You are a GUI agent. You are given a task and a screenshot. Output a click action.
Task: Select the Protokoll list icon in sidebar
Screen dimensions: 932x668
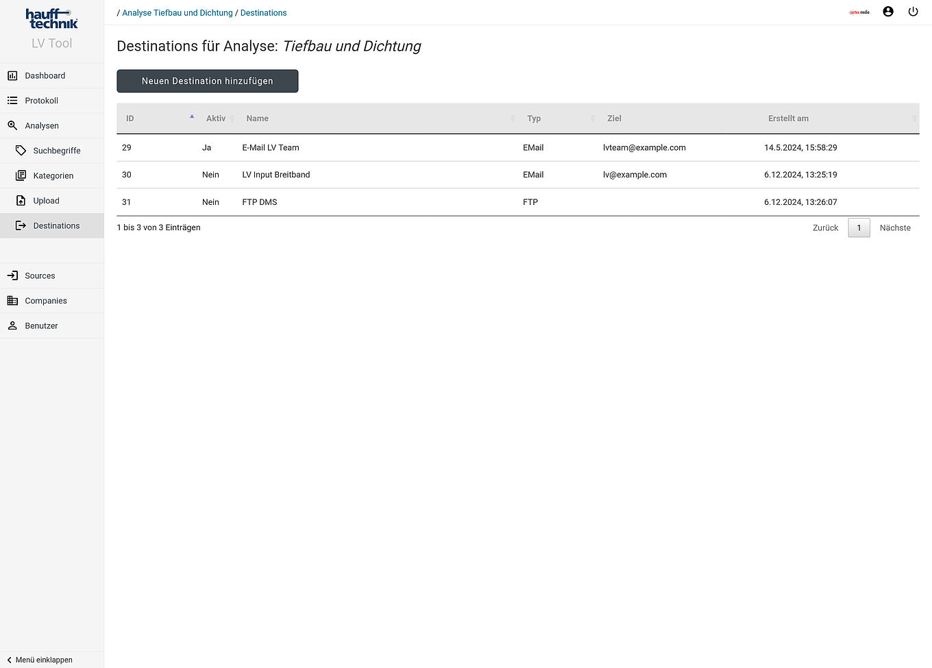click(12, 100)
